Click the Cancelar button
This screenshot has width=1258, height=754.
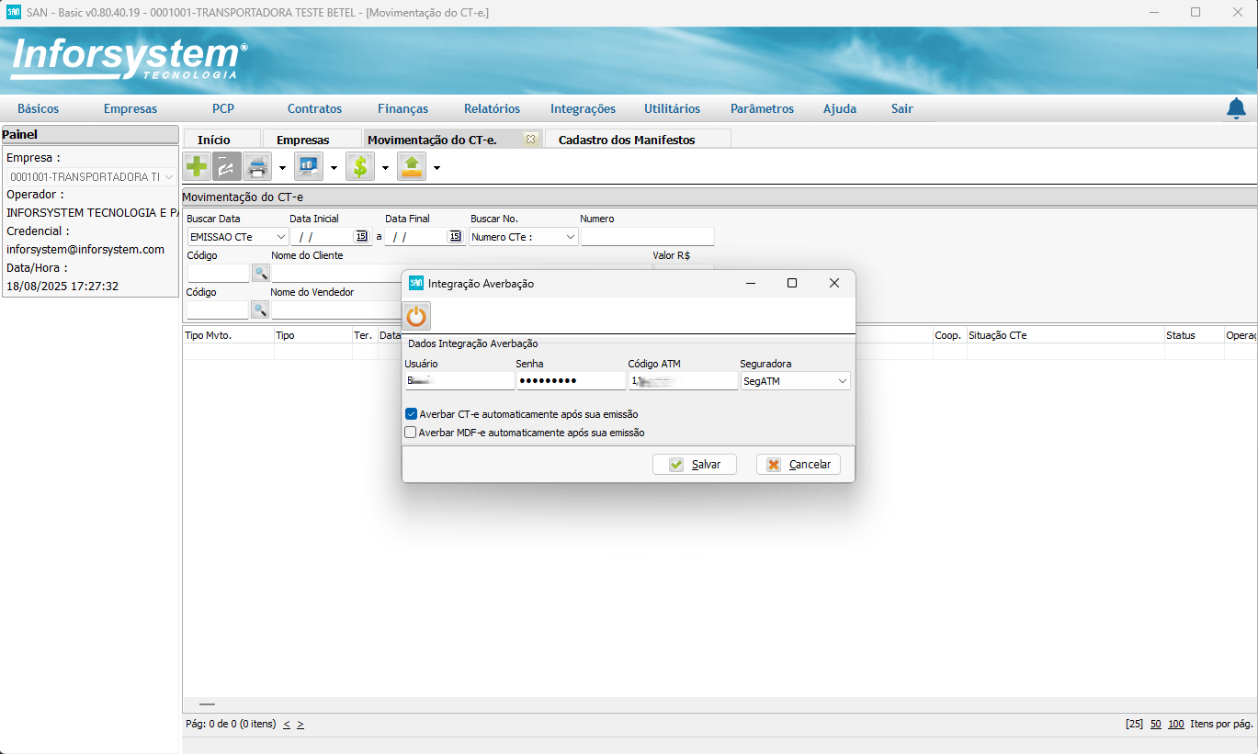click(799, 465)
